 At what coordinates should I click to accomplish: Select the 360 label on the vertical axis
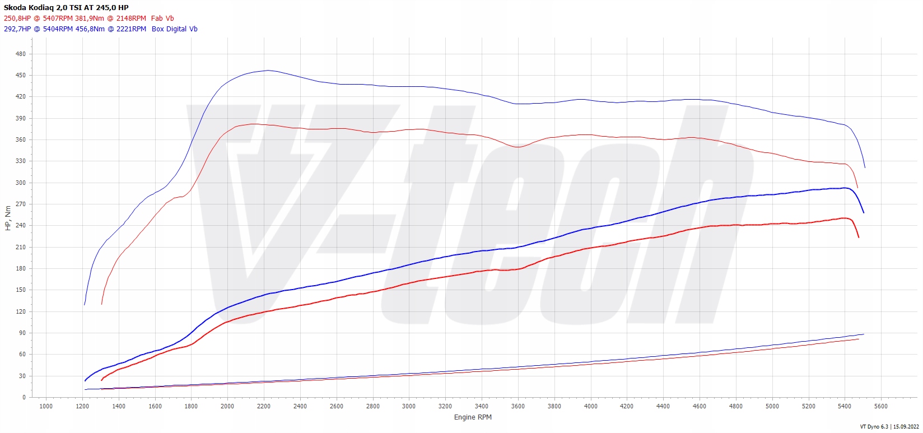pyautogui.click(x=21, y=139)
